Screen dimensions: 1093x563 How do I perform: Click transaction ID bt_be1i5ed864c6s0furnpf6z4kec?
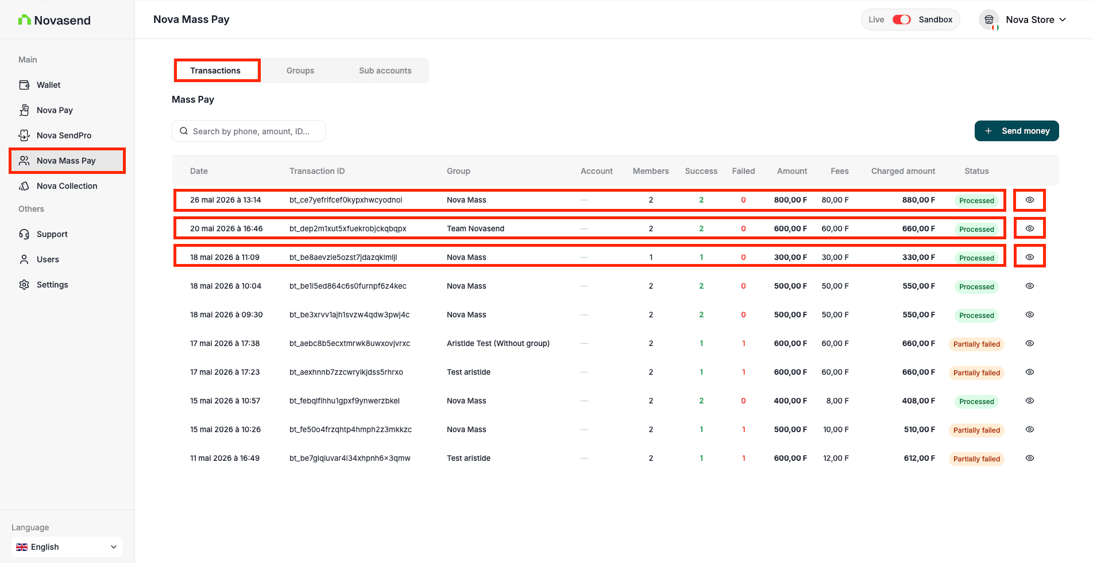pos(348,286)
